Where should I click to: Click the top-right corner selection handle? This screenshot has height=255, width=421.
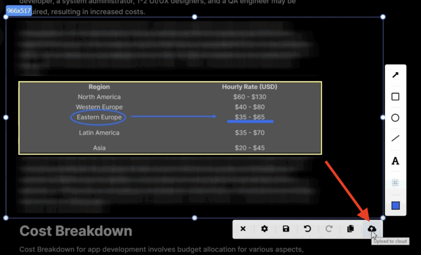point(383,17)
